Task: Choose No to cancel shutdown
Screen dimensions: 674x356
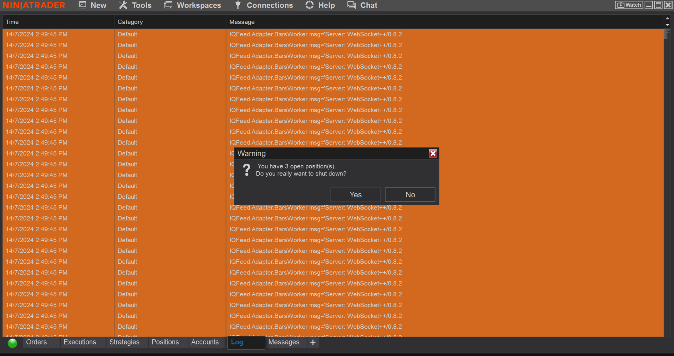Action: (x=410, y=194)
